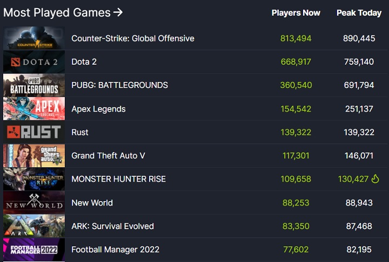Open the ARK Survival Evolved thumbnail
The image size is (389, 262).
[34, 226]
